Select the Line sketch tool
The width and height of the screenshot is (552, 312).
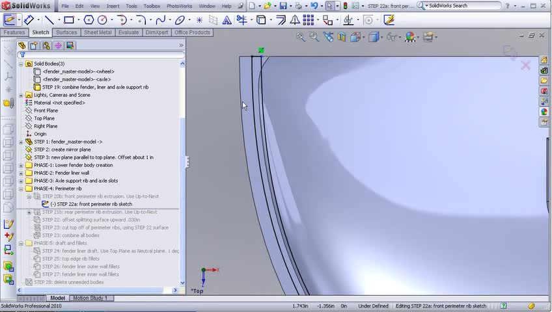[49, 20]
